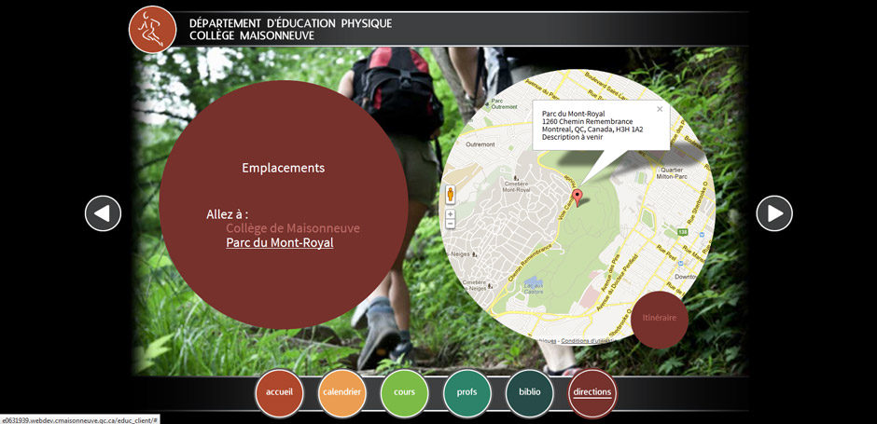Pick the Street View pegman icon
The height and width of the screenshot is (424, 877).
451,195
